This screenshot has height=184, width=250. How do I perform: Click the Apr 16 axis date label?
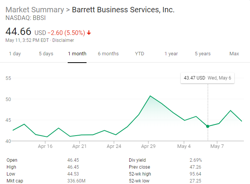[45, 146]
